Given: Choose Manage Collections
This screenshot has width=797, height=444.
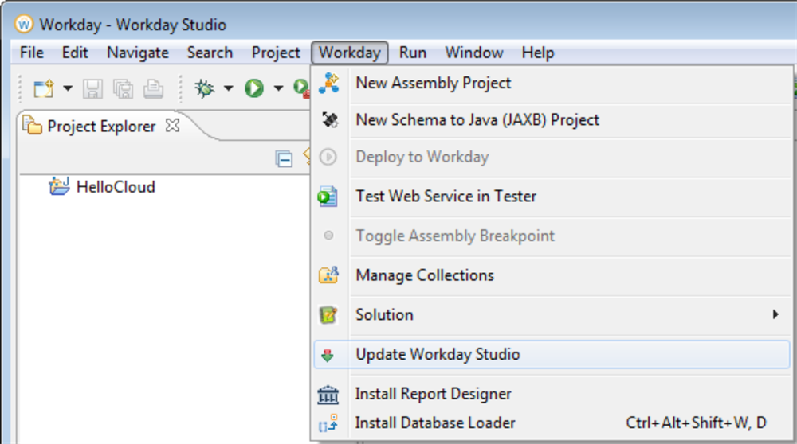Looking at the screenshot, I should coord(552,275).
